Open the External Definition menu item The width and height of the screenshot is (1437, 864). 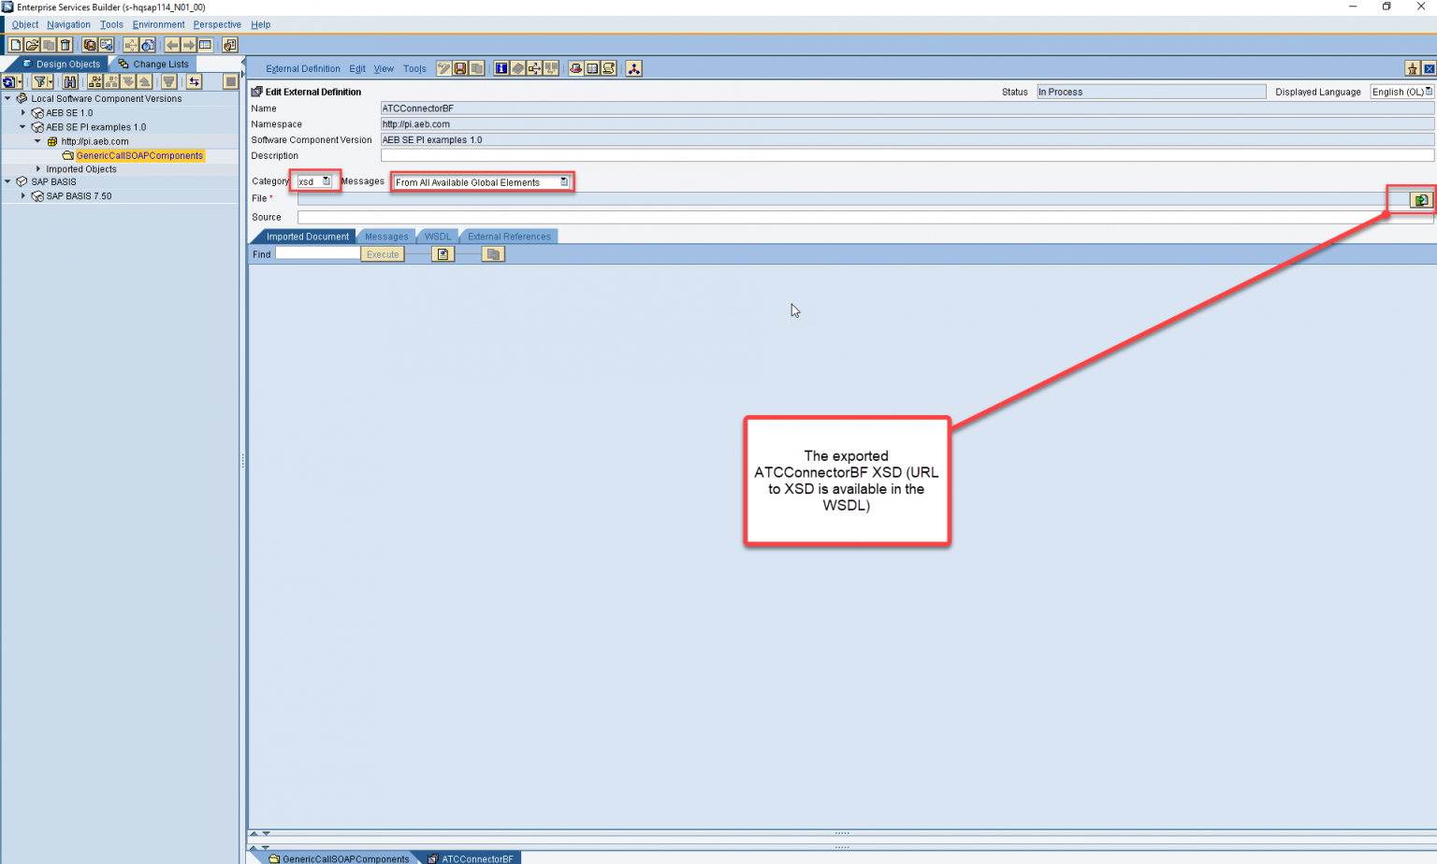(302, 67)
